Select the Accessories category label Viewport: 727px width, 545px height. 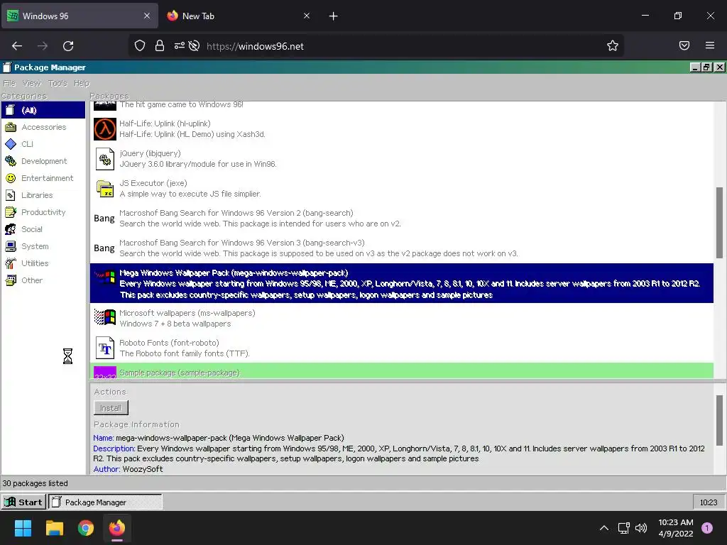[43, 127]
